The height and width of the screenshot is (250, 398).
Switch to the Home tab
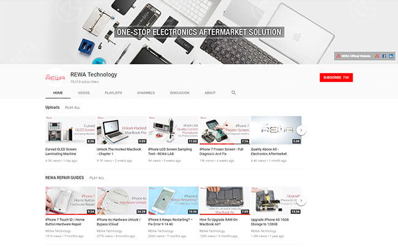pos(58,93)
